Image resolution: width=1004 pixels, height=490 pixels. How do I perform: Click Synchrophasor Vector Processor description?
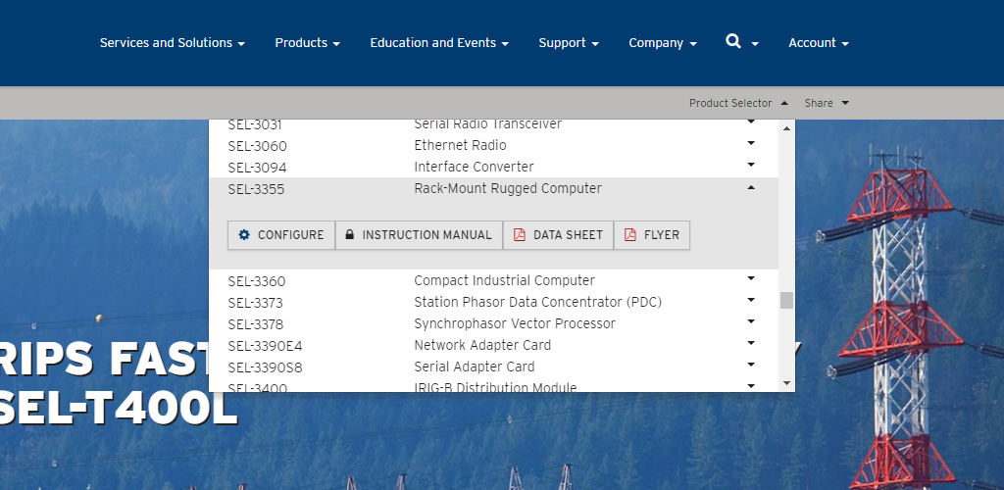tap(515, 323)
